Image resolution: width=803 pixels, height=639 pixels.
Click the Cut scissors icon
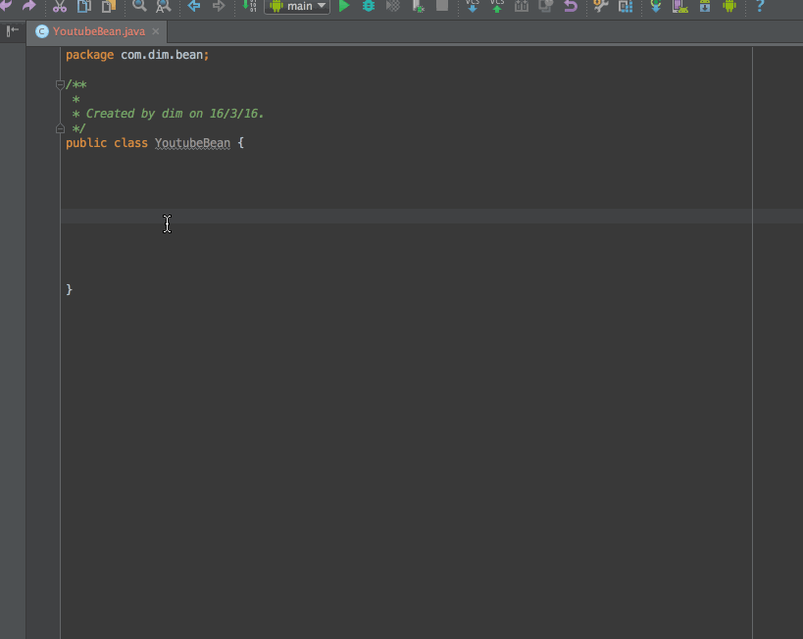[x=60, y=6]
